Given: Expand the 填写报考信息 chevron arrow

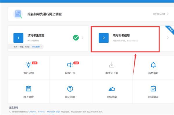Looking at the screenshot, I should click(168, 38).
